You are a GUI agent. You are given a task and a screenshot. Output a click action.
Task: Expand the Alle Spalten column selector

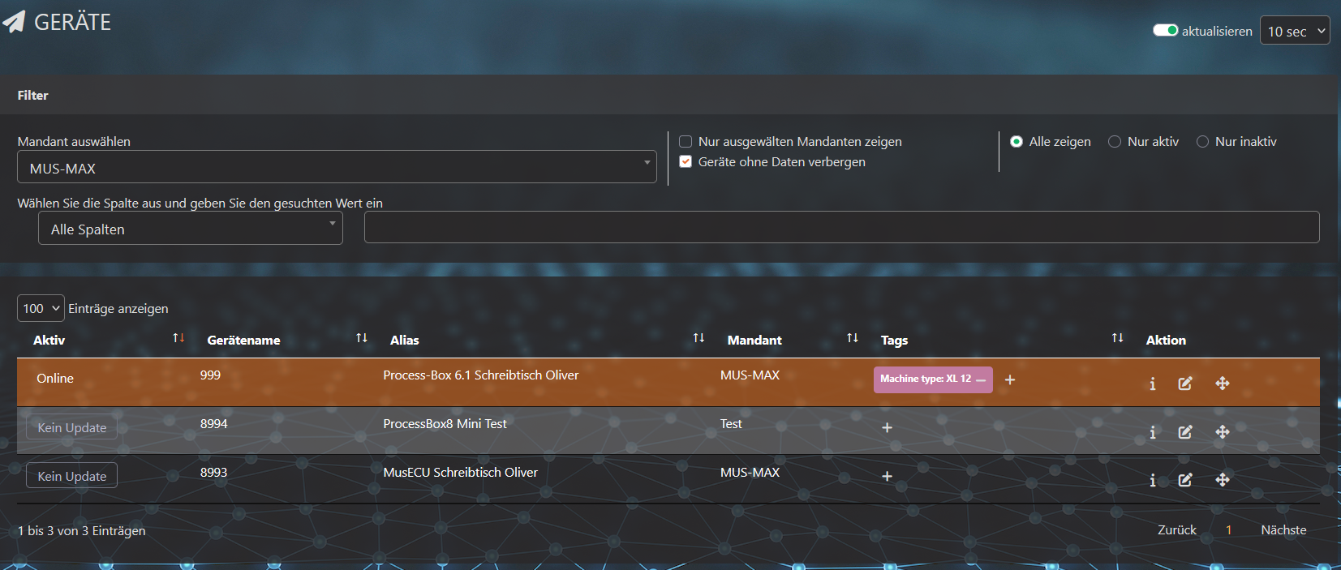191,229
